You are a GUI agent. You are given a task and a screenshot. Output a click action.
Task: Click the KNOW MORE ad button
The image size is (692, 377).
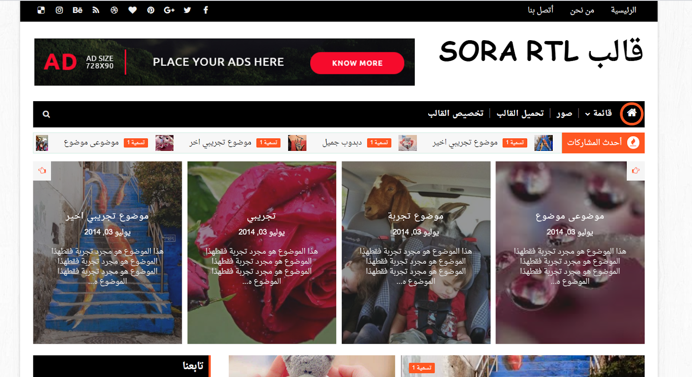pos(357,63)
